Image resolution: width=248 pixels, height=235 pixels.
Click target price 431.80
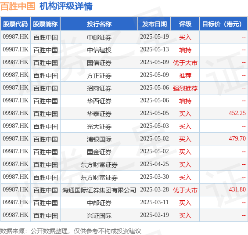tap(237, 190)
